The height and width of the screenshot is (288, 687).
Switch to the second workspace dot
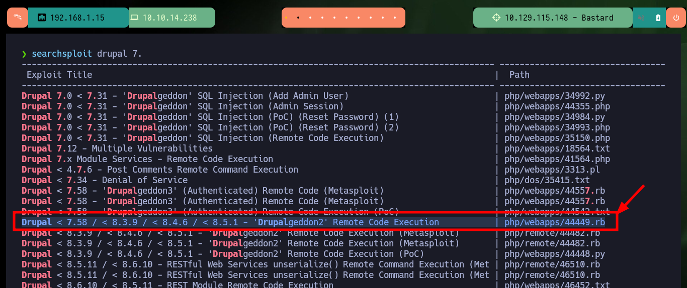[298, 18]
